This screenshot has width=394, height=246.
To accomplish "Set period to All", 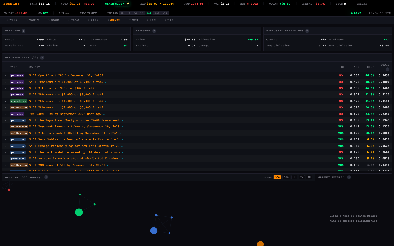I will tap(165, 13).
